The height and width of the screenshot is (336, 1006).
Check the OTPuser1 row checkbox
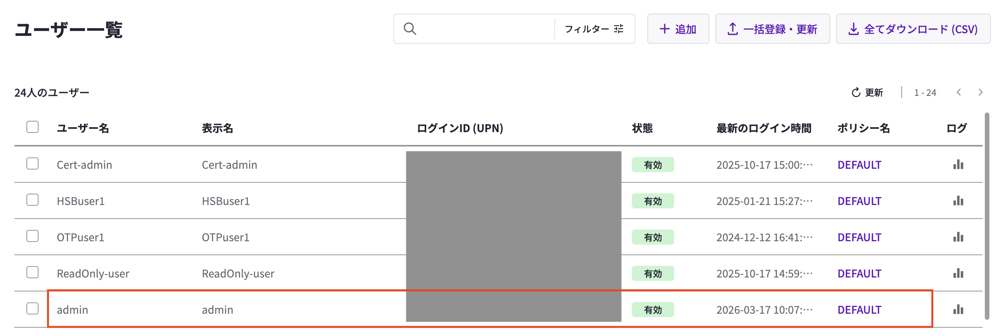tap(33, 236)
